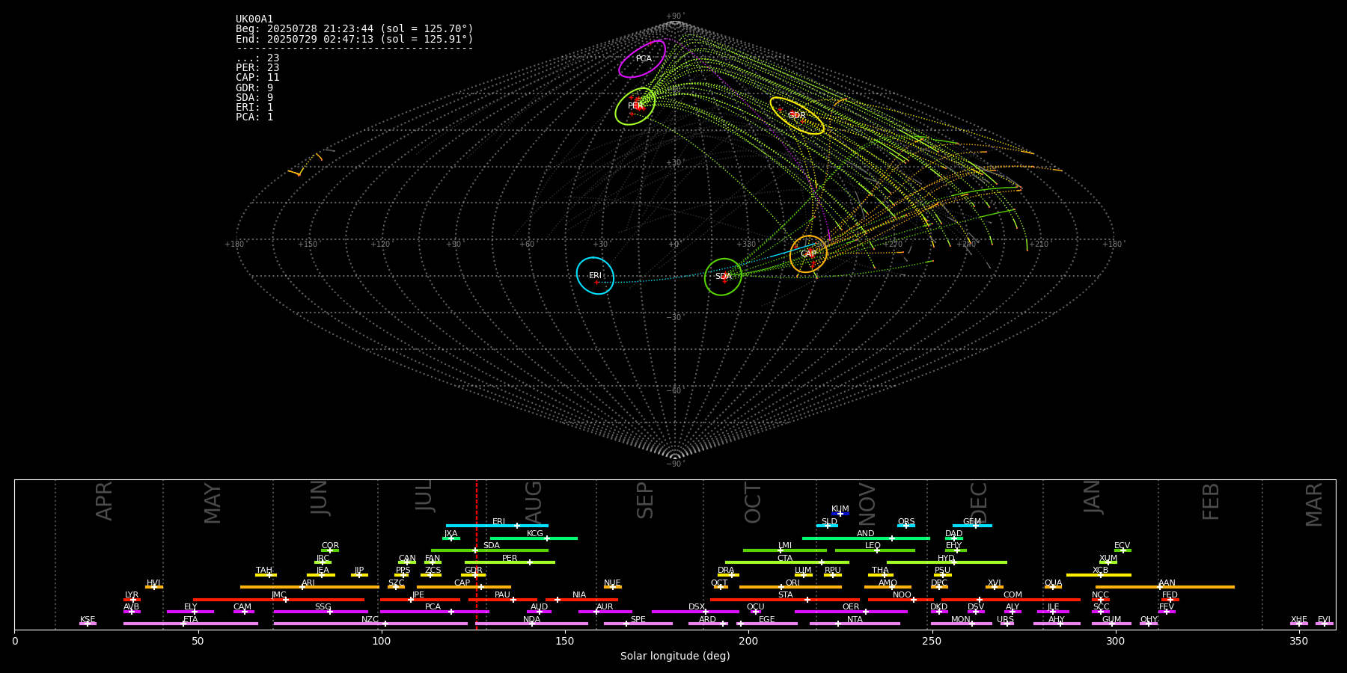Viewport: 1347px width, 673px height.
Task: Click the LYR shower label in the timeline
Action: click(132, 595)
